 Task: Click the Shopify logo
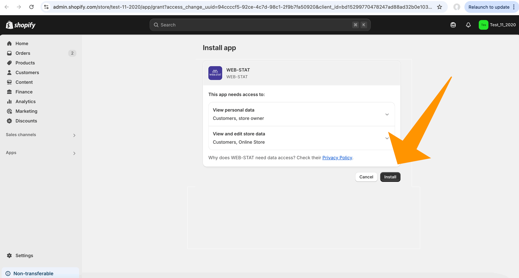pyautogui.click(x=21, y=25)
